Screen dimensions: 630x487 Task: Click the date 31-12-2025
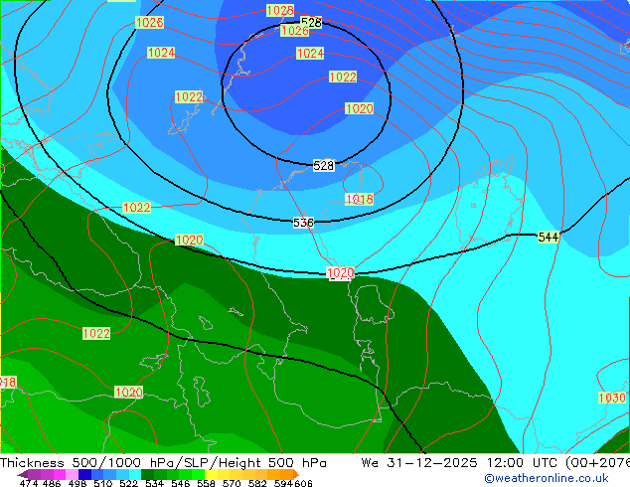pos(432,462)
